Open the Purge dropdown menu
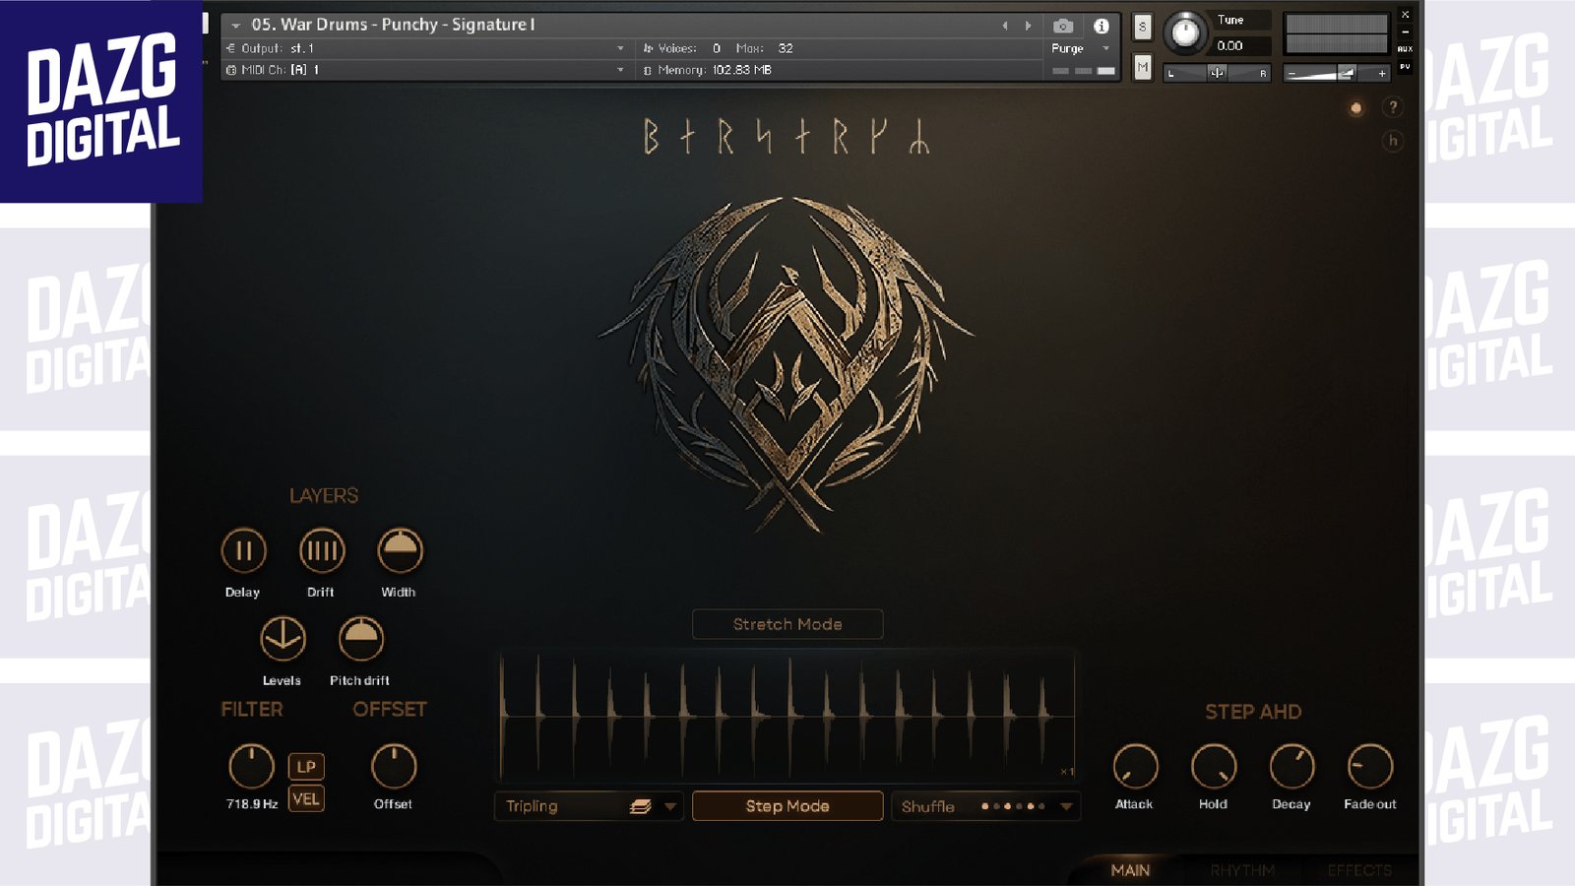Screen dimensions: 1575x886 click(x=1080, y=48)
